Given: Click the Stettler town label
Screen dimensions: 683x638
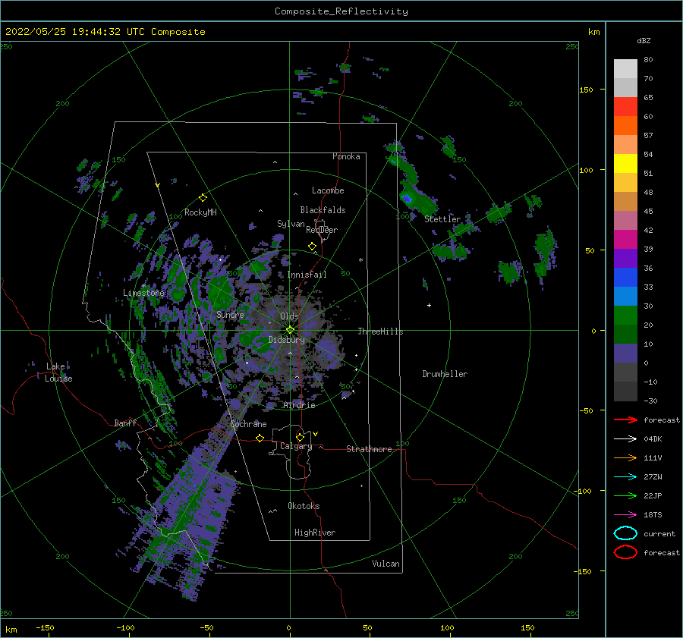Looking at the screenshot, I should (442, 219).
